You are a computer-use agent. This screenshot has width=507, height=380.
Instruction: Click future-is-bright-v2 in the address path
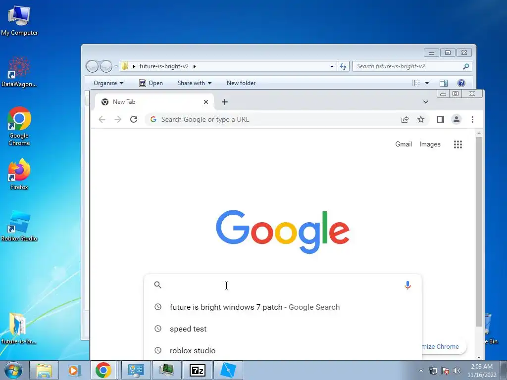(x=164, y=66)
